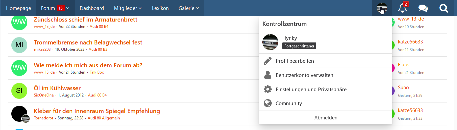Open Audi 80 B3 category link
This screenshot has width=457, height=130.
pyautogui.click(x=98, y=49)
